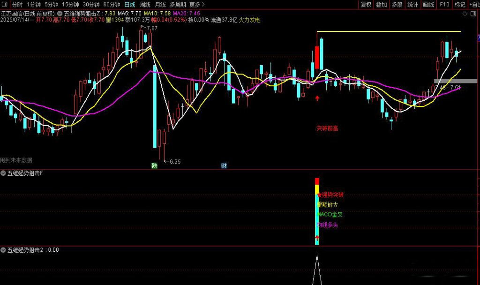Expand the 五维强势狙击2 indicator dropdown
Screen dimensions: 480x285
pyautogui.click(x=3, y=250)
